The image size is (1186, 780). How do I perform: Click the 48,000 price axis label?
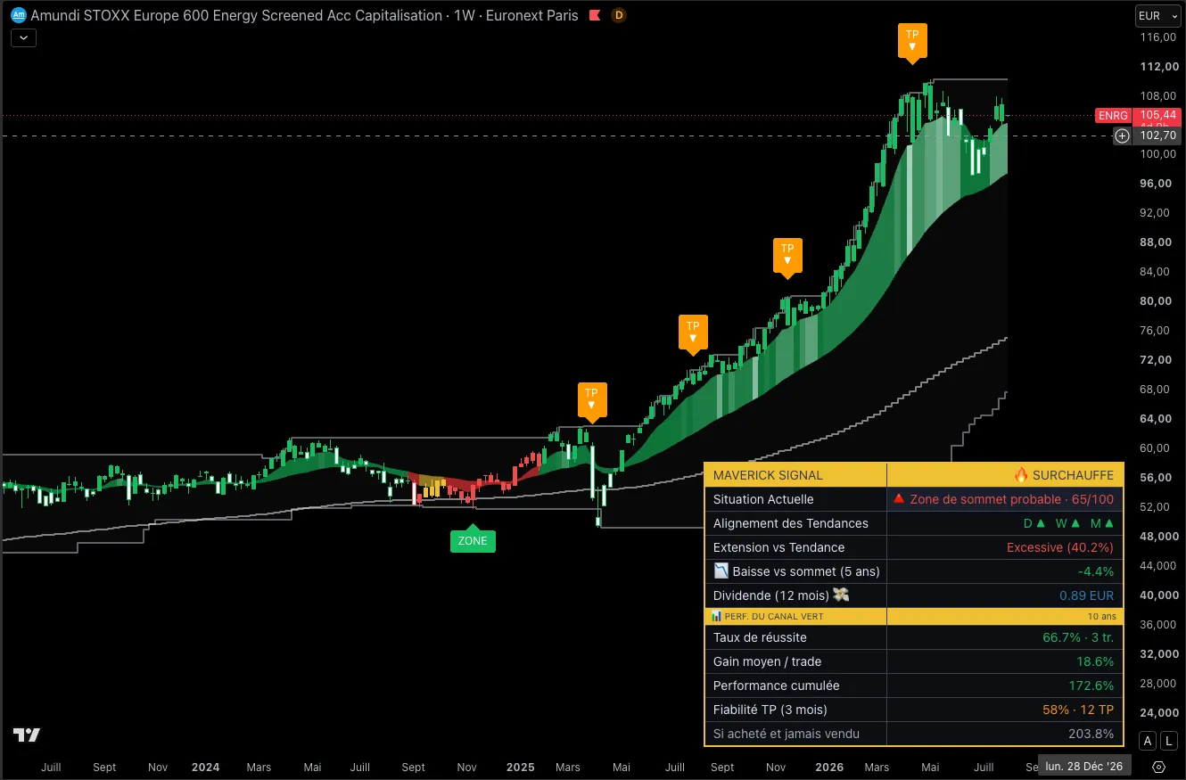pos(1158,536)
